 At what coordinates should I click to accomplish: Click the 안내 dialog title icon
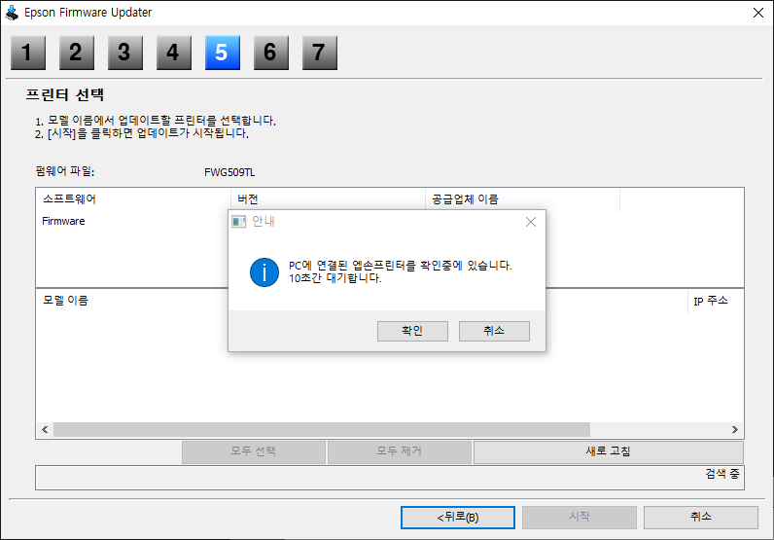[x=239, y=222]
